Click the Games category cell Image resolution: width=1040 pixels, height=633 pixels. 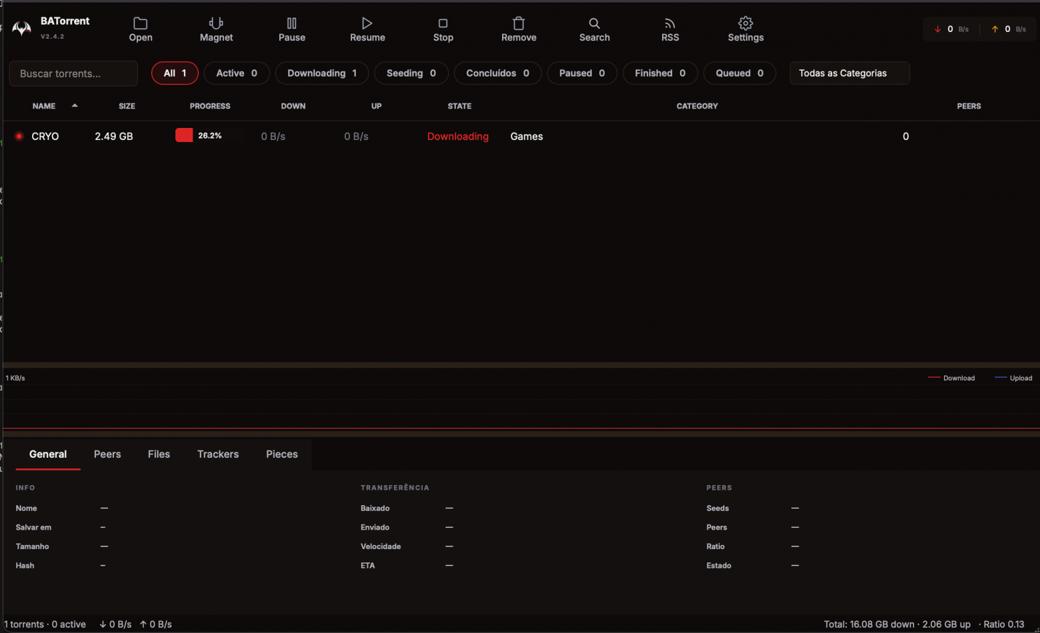click(527, 136)
